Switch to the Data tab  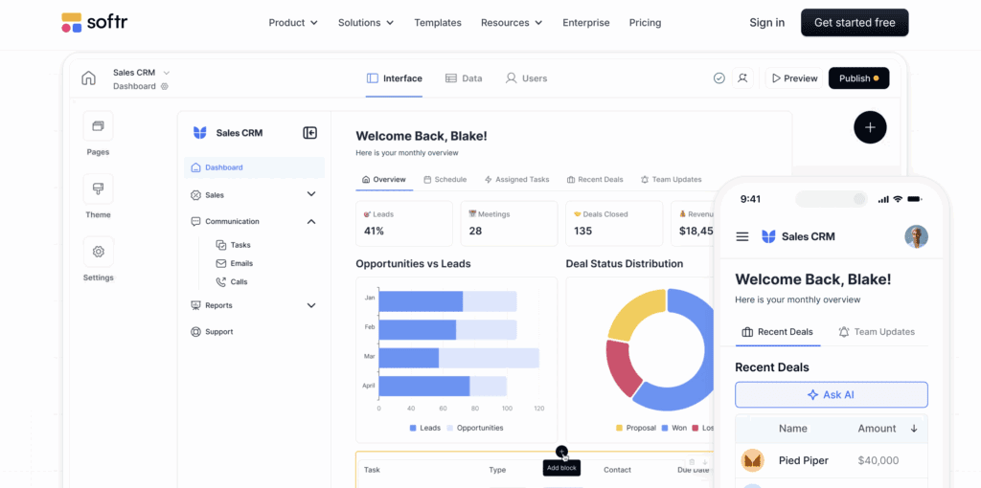point(464,78)
